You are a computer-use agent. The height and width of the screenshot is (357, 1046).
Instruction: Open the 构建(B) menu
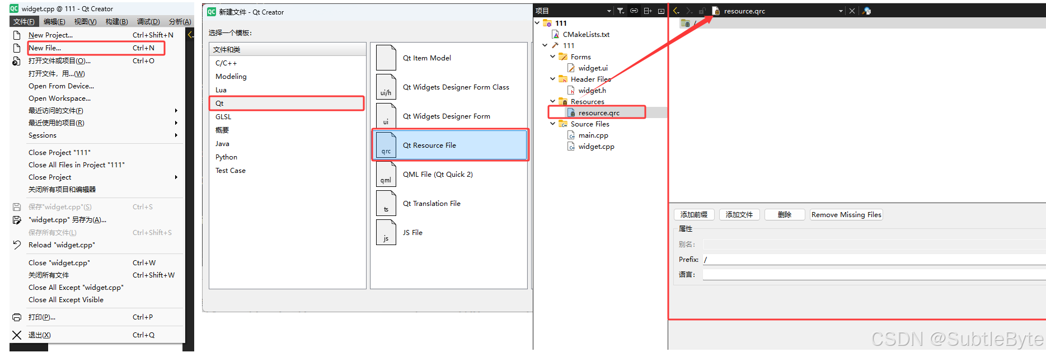tap(116, 22)
